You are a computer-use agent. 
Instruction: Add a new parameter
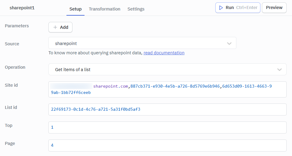pos(60,27)
